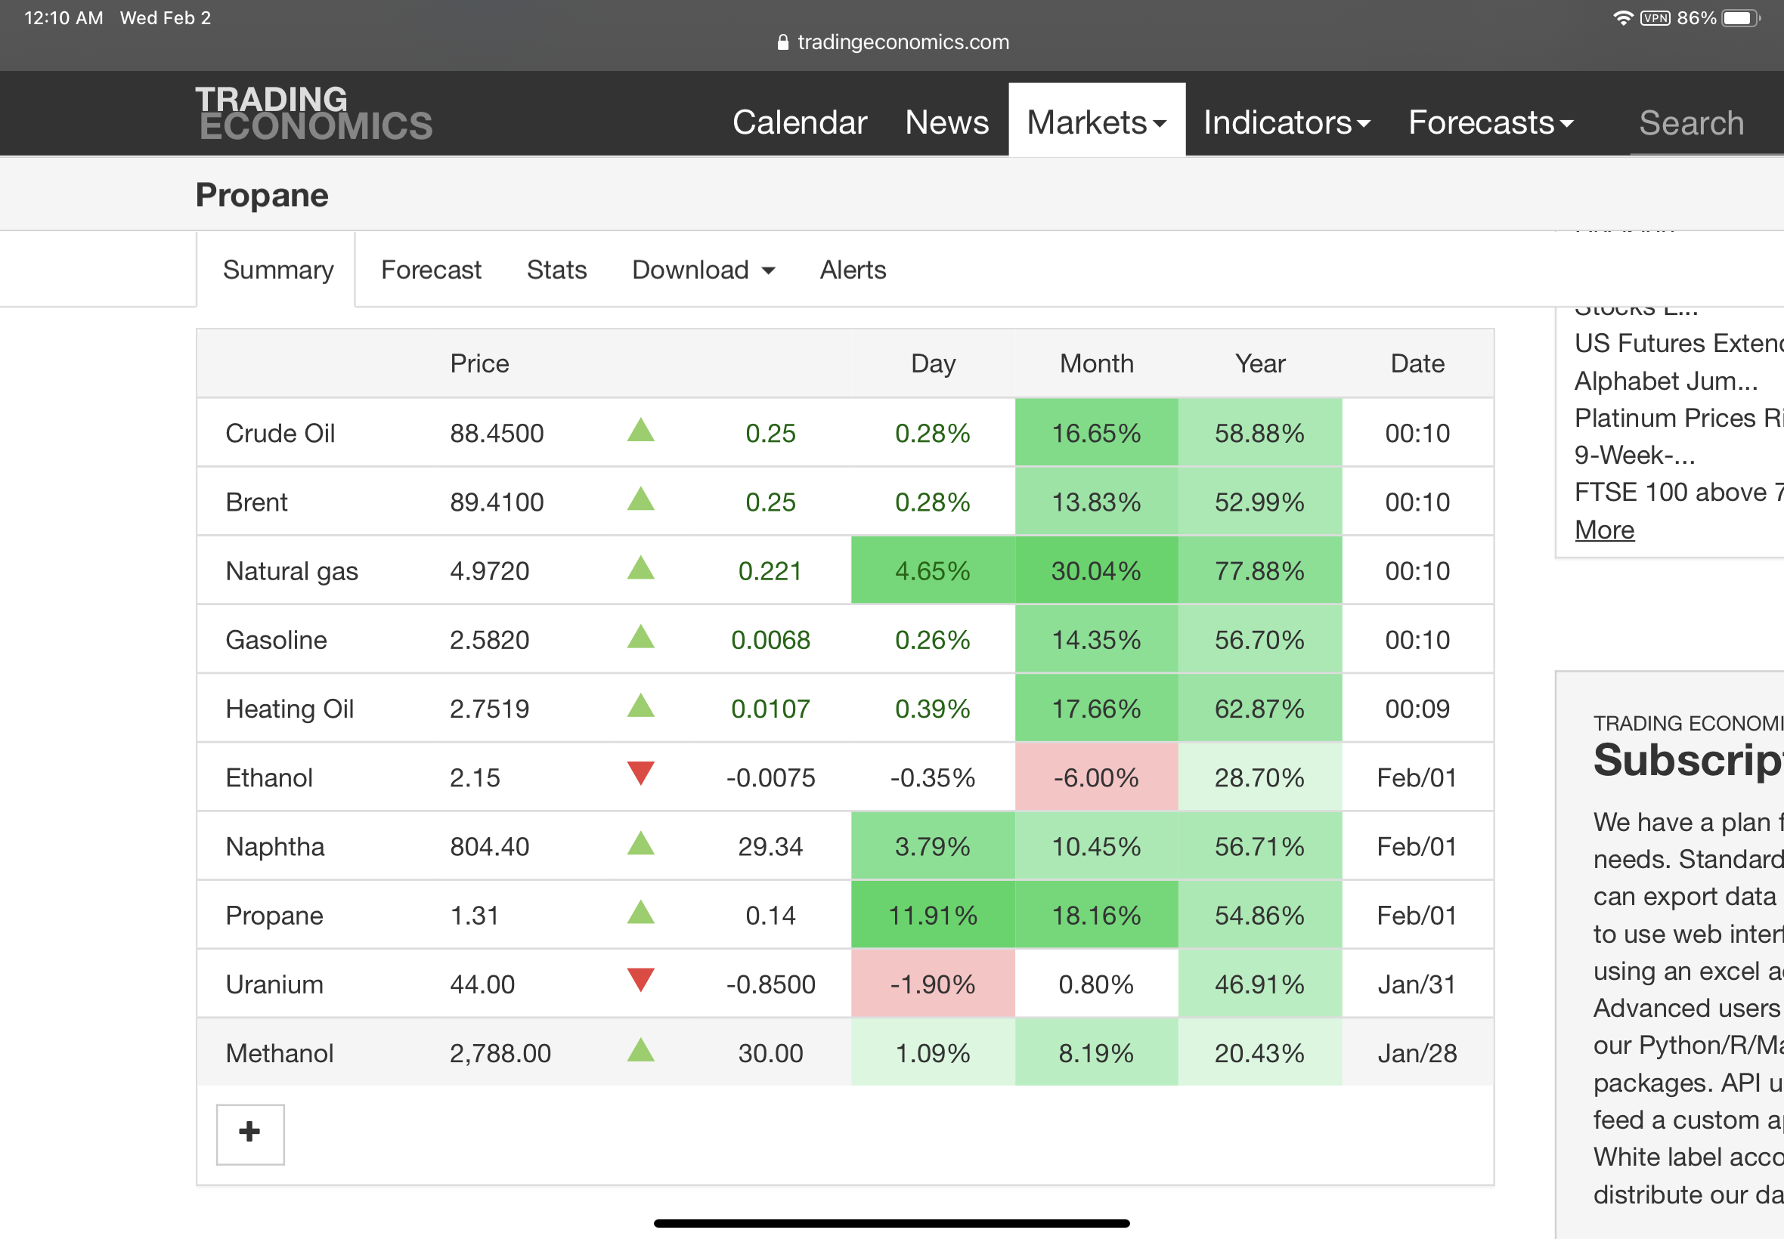Click the Month column header

click(1097, 363)
